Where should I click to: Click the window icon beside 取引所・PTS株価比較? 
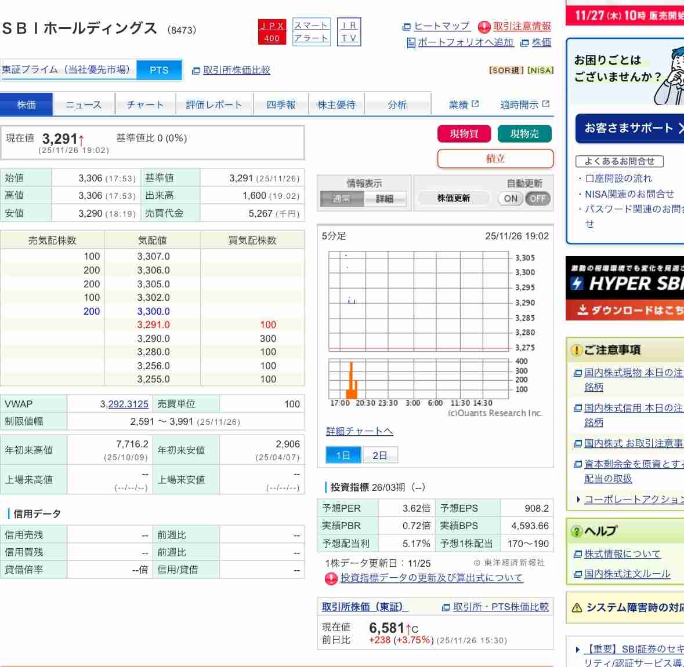pos(446,607)
